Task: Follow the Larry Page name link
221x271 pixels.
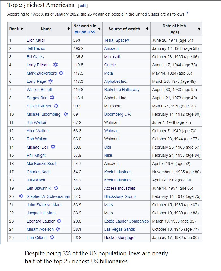Action: click(x=36, y=81)
